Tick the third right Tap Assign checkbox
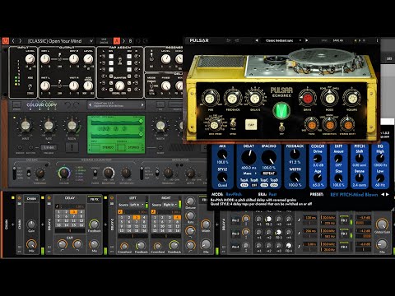The width and height of the screenshot is (395, 296). (129, 70)
